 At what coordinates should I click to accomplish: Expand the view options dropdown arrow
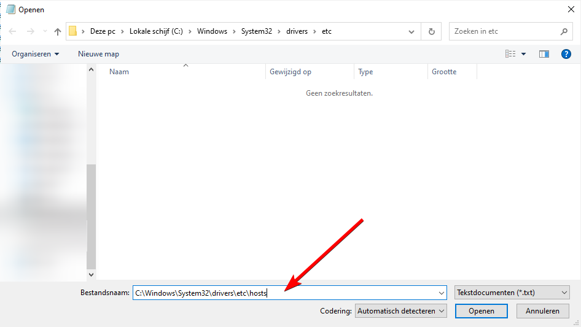click(x=524, y=54)
